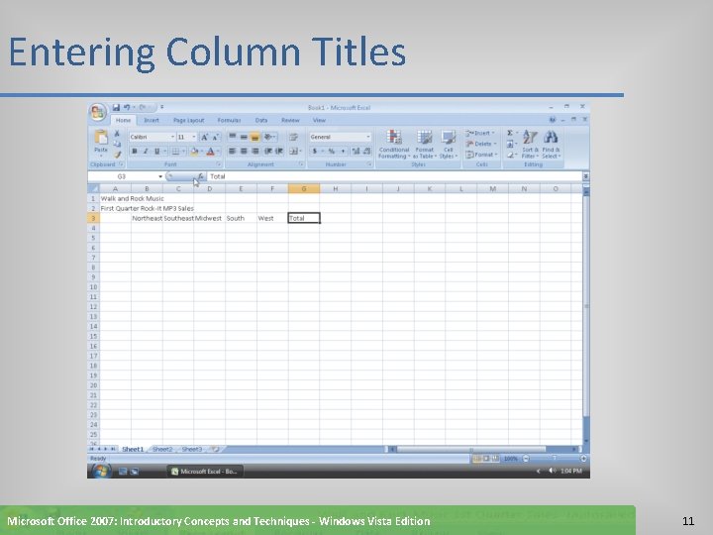This screenshot has height=535, width=713.
Task: Apply top vertical alignment
Action: coord(233,137)
